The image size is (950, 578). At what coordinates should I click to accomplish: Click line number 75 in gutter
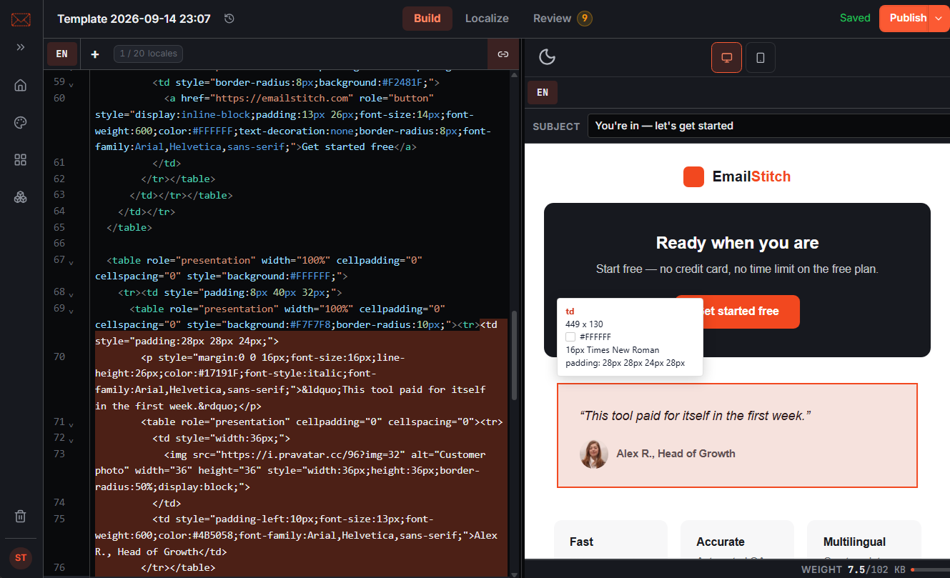tap(59, 519)
